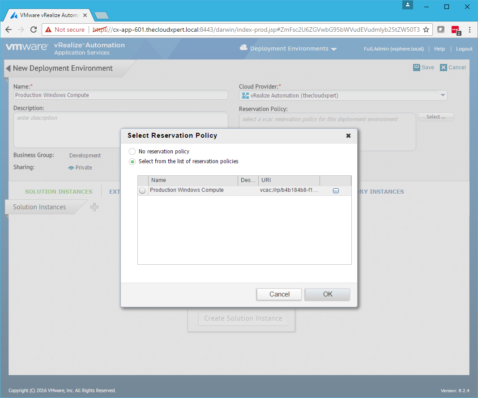Click the Name input field
This screenshot has height=398, width=478.
coord(121,95)
